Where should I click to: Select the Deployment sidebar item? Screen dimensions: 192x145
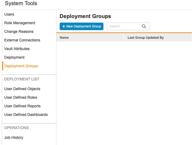tap(14, 57)
